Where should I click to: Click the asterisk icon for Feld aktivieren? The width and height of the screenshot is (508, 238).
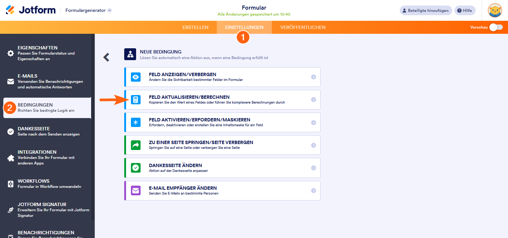(x=136, y=123)
